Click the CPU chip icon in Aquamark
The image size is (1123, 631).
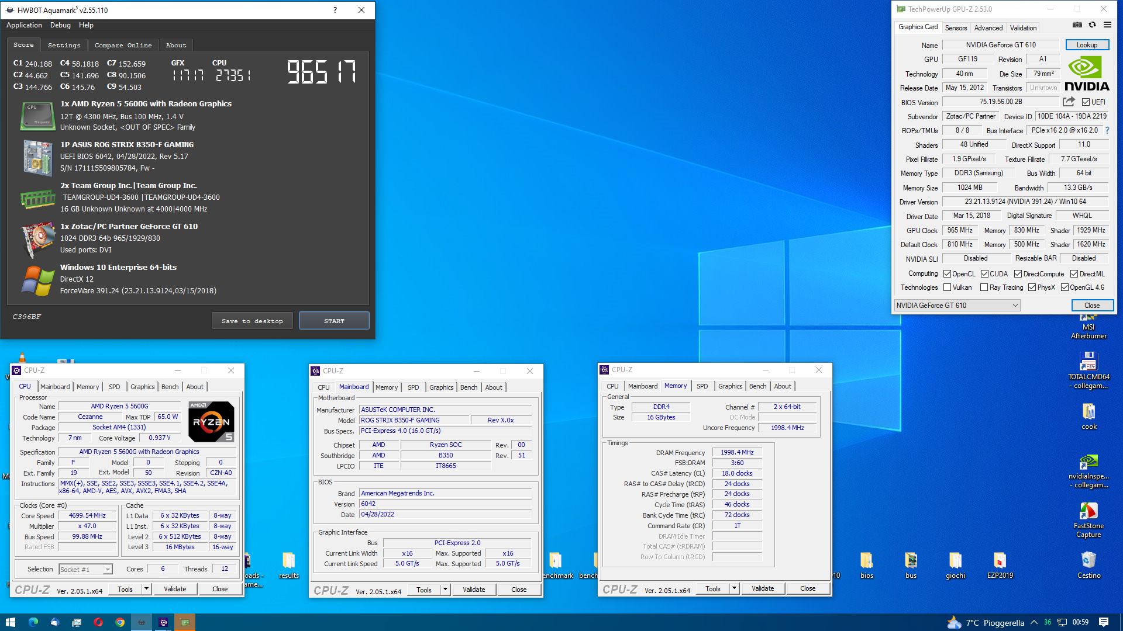[38, 116]
